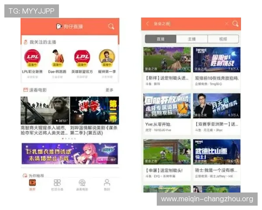Open the 刘哔温情解说美剧 video title
This screenshot has height=210, width=262.
[94, 130]
